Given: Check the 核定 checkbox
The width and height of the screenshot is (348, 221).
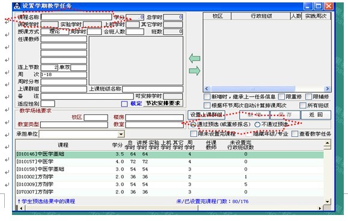Looking at the screenshot, I should (124, 104).
